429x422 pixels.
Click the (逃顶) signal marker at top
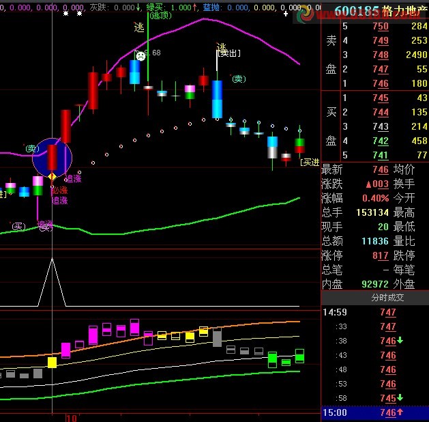[161, 15]
